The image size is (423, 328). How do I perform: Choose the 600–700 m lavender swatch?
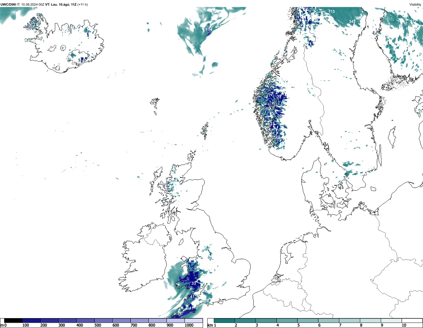click(x=122, y=321)
